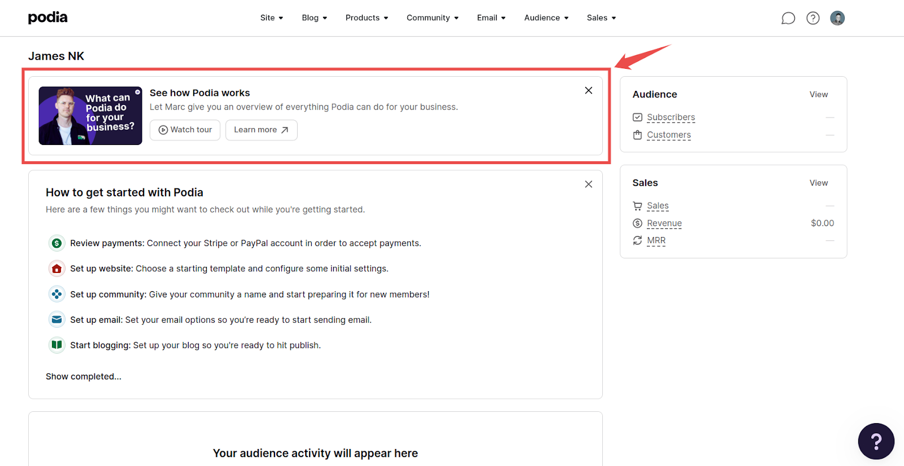Open the Subscribers link
The width and height of the screenshot is (904, 466).
(x=671, y=117)
